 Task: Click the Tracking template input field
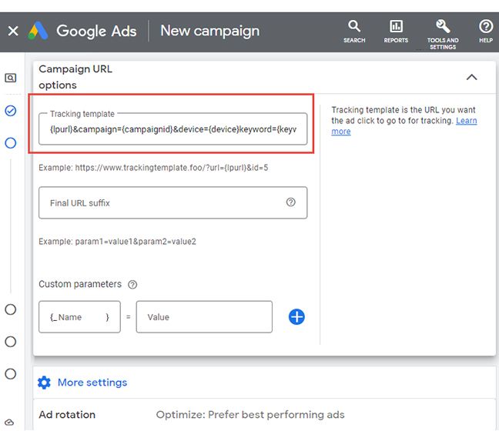172,129
